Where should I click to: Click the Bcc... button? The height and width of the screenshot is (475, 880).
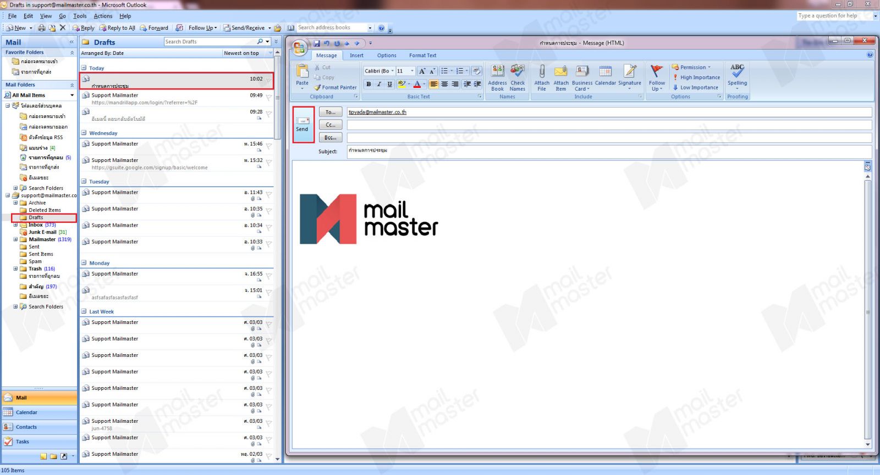click(331, 137)
